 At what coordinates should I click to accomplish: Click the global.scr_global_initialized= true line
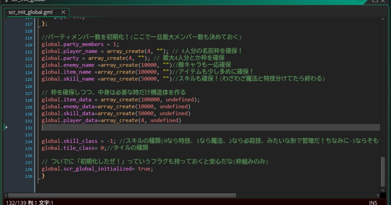pos(97,169)
